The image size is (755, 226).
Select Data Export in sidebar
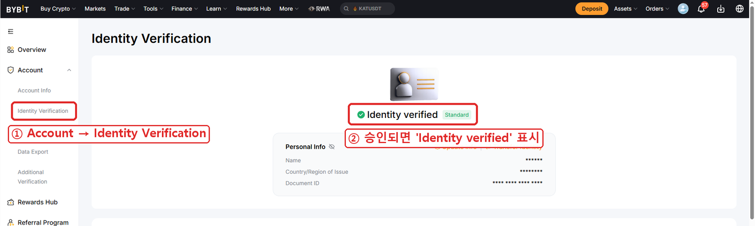click(33, 151)
